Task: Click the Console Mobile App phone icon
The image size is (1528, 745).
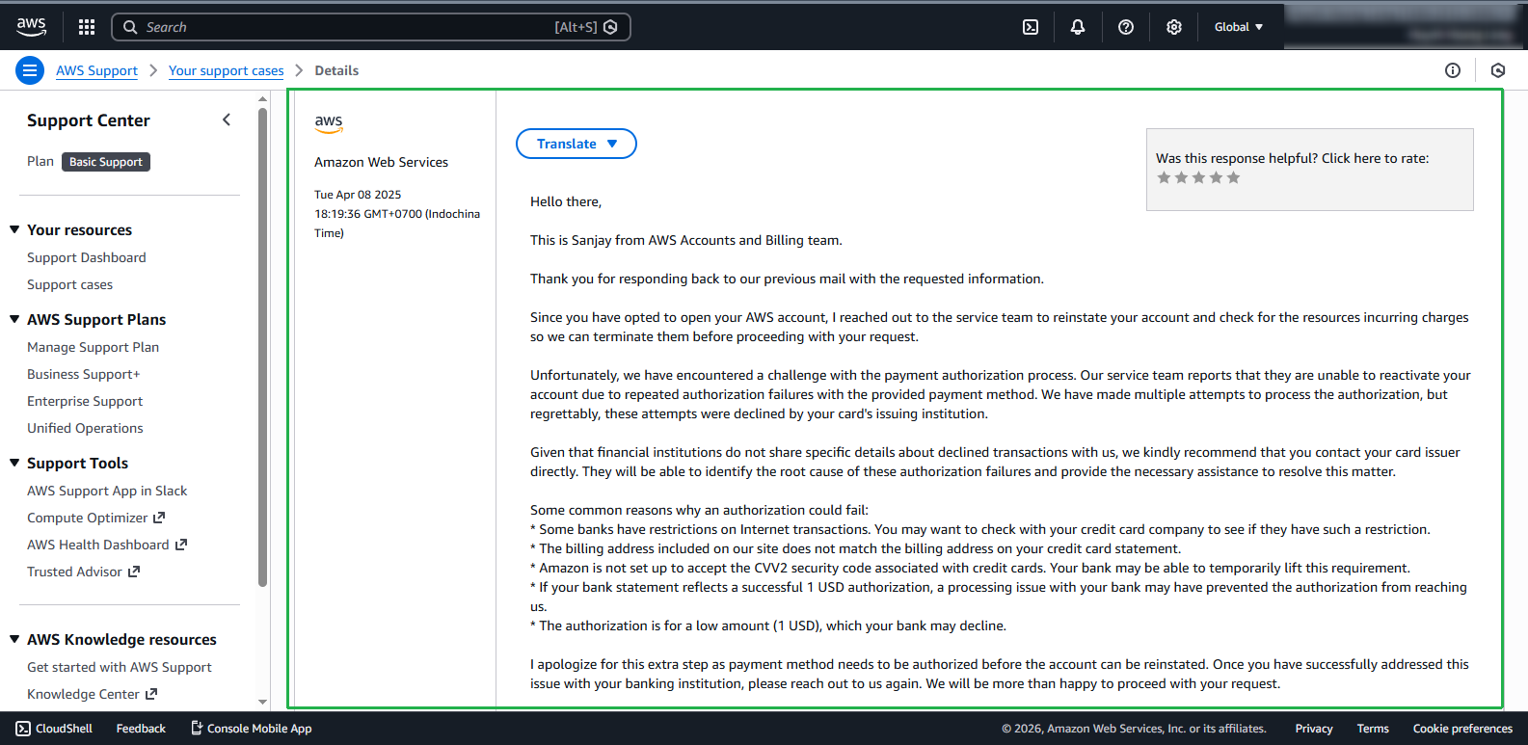Action: click(x=197, y=729)
